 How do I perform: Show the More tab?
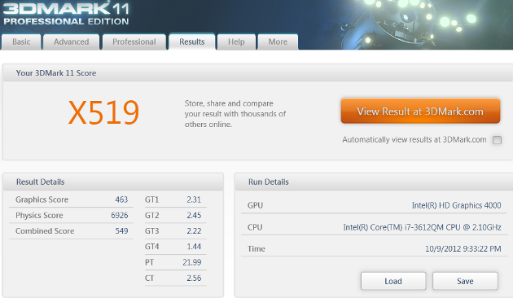(x=278, y=42)
